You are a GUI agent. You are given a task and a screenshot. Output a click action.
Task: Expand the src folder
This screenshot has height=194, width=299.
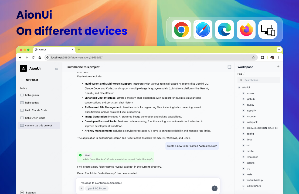click(x=244, y=168)
